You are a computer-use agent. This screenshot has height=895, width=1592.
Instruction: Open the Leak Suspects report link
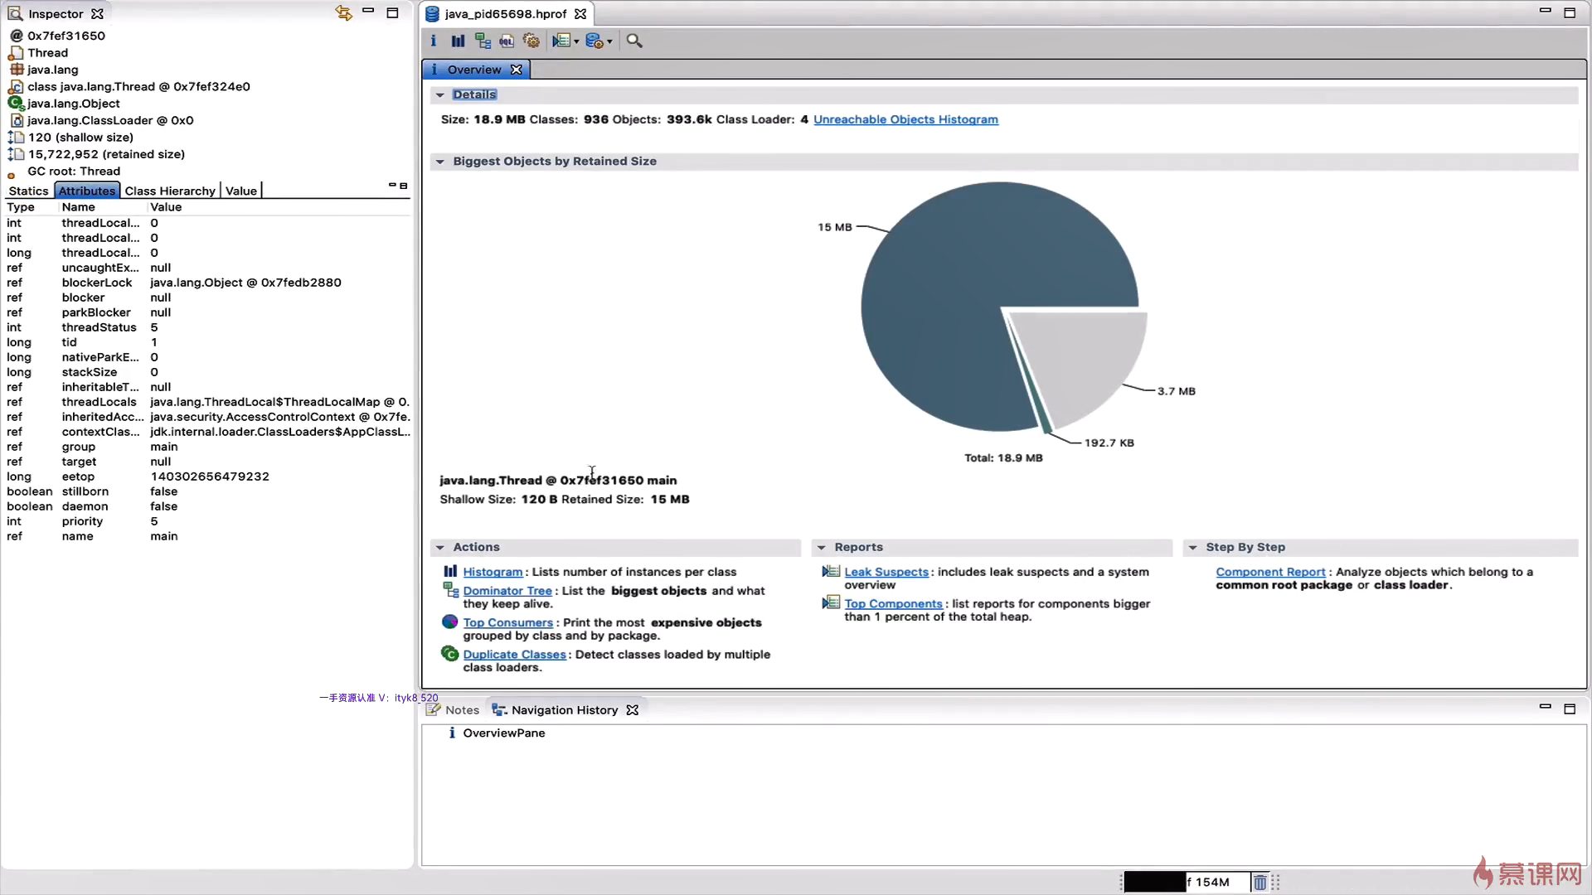tap(886, 572)
